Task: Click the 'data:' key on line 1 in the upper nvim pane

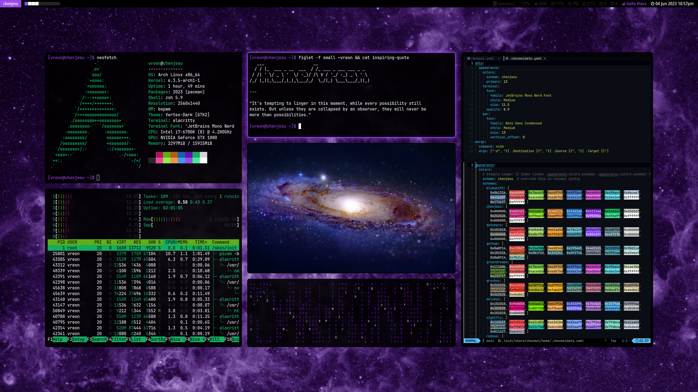Action: coord(480,63)
